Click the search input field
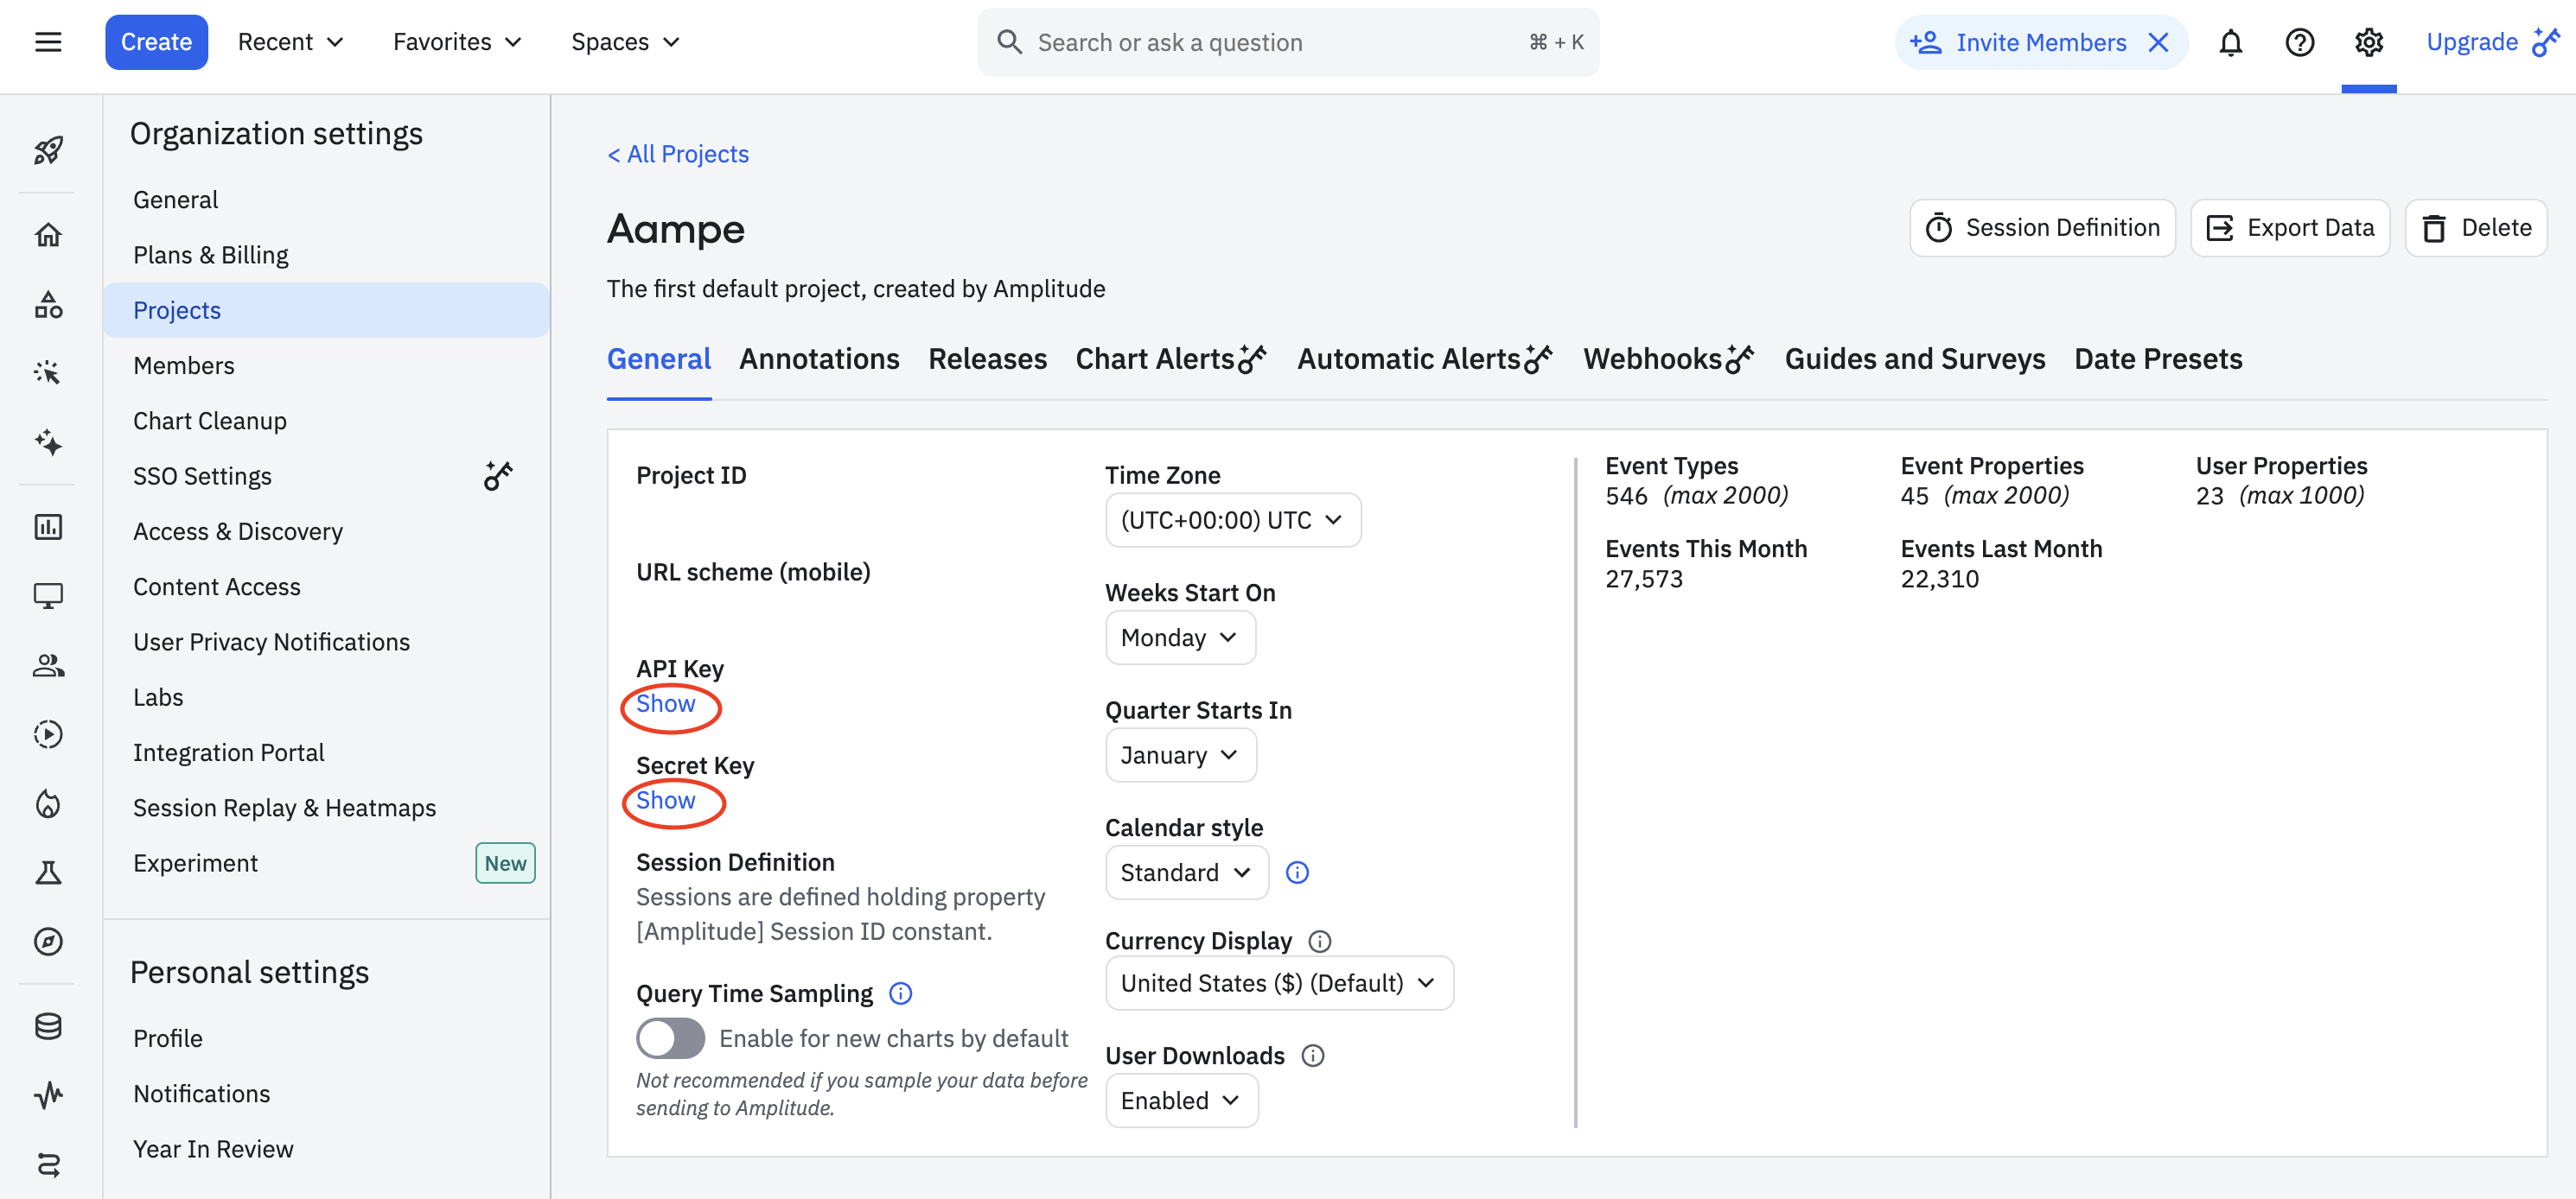Screen dimensions: 2576x1199 [x=1270, y=42]
